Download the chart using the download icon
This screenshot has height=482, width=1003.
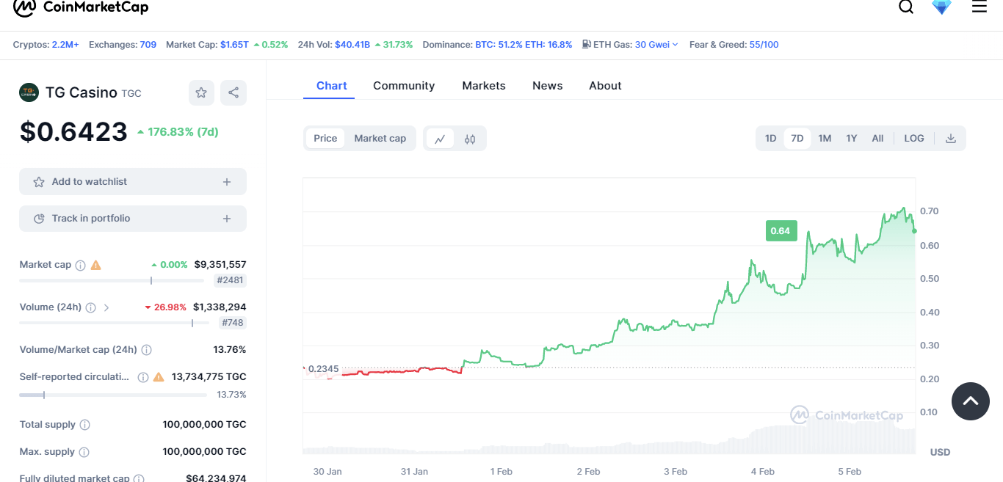pos(951,139)
